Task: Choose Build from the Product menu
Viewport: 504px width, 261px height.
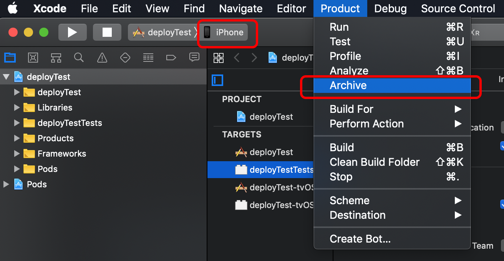Action: click(x=392, y=147)
